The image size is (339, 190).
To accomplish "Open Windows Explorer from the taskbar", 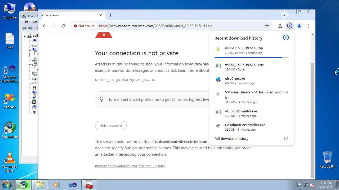I will point(40,185).
